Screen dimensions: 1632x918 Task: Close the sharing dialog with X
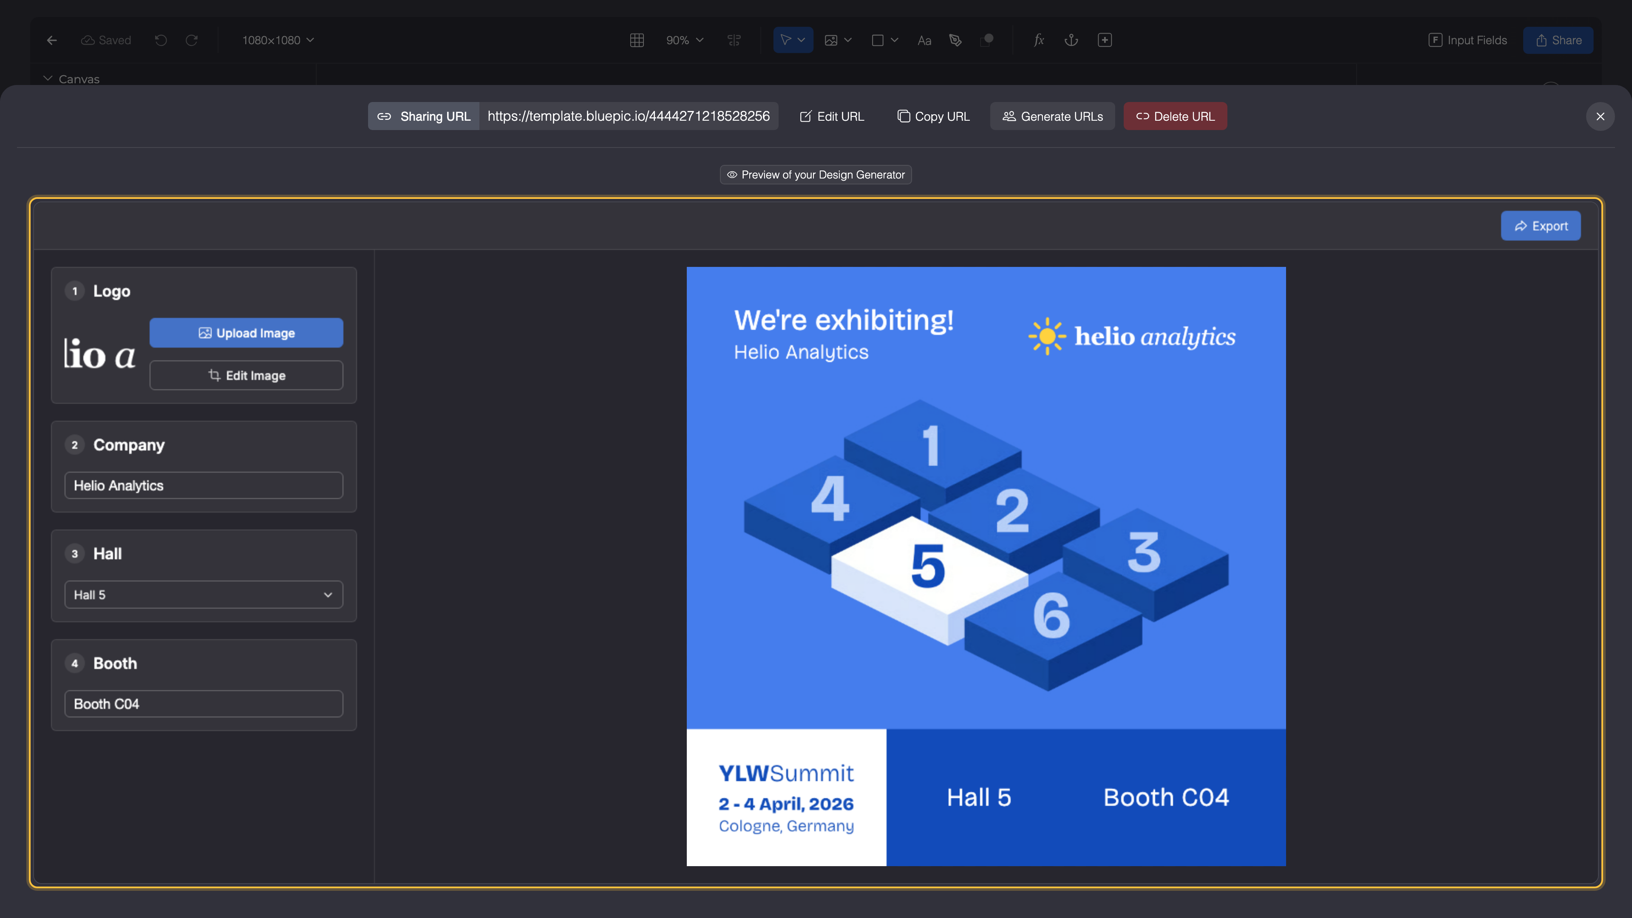[x=1600, y=116]
